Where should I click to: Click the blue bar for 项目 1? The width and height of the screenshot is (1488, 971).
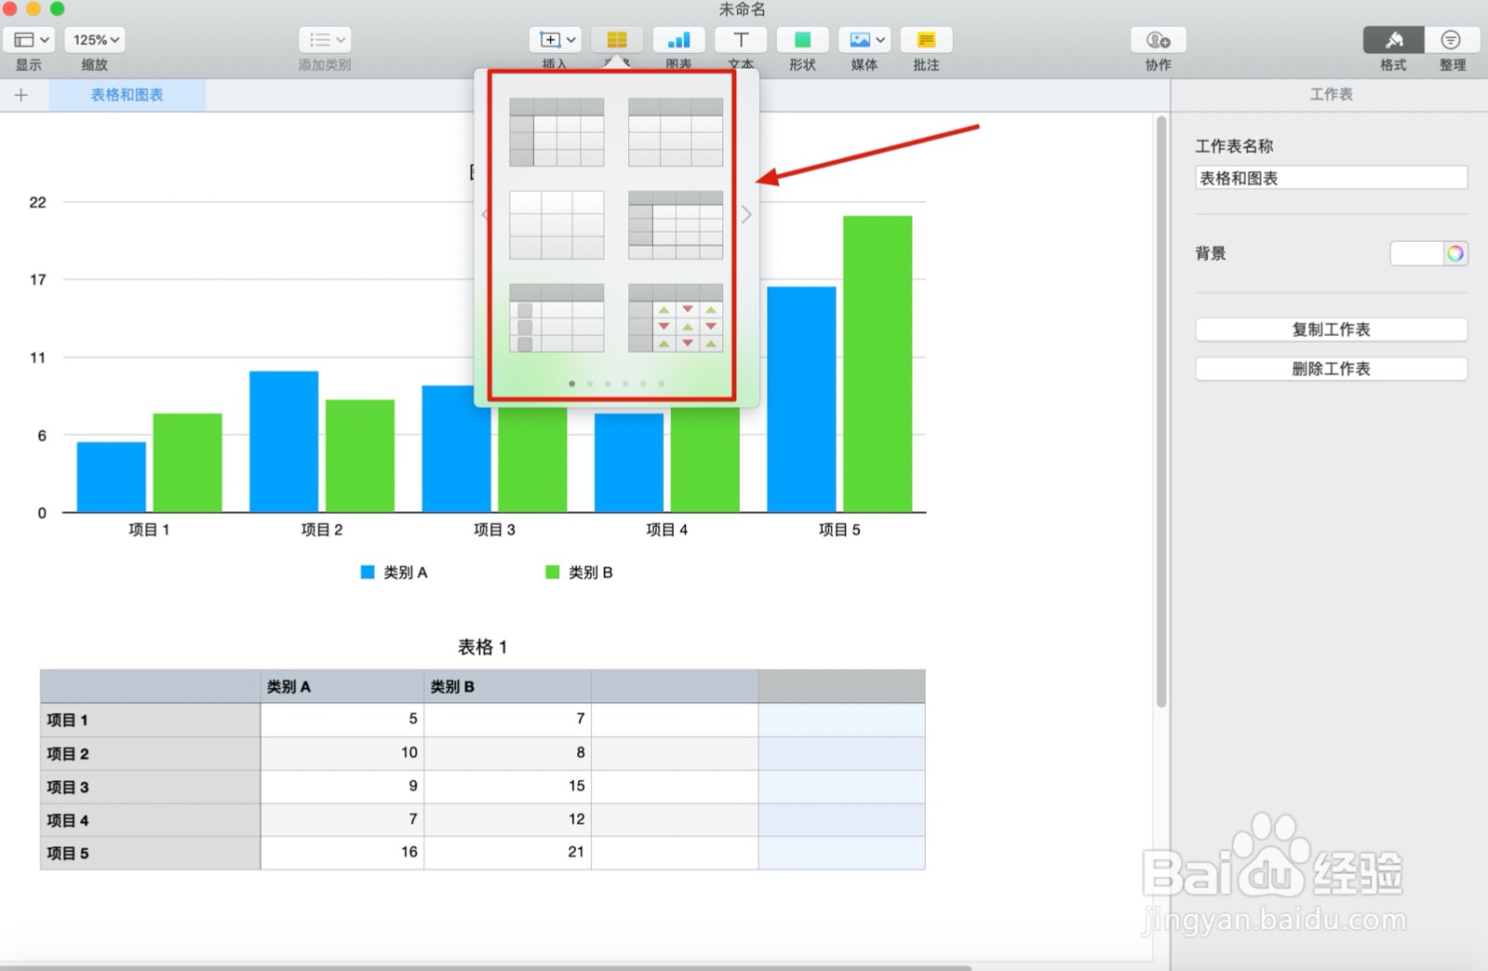coord(112,477)
